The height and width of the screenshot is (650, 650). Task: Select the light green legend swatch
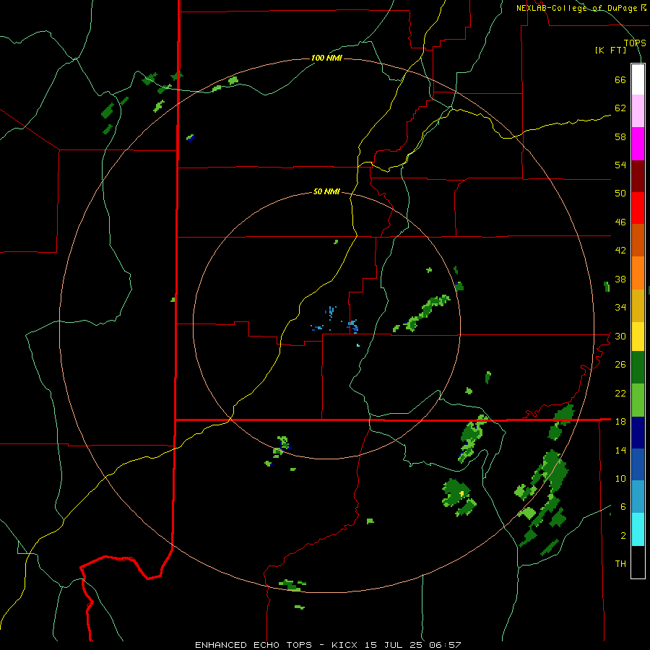coord(638,400)
